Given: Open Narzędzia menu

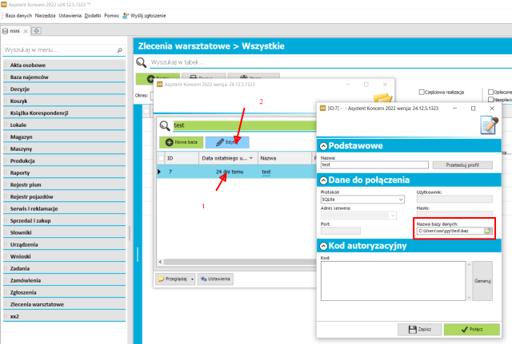Looking at the screenshot, I should pos(45,16).
